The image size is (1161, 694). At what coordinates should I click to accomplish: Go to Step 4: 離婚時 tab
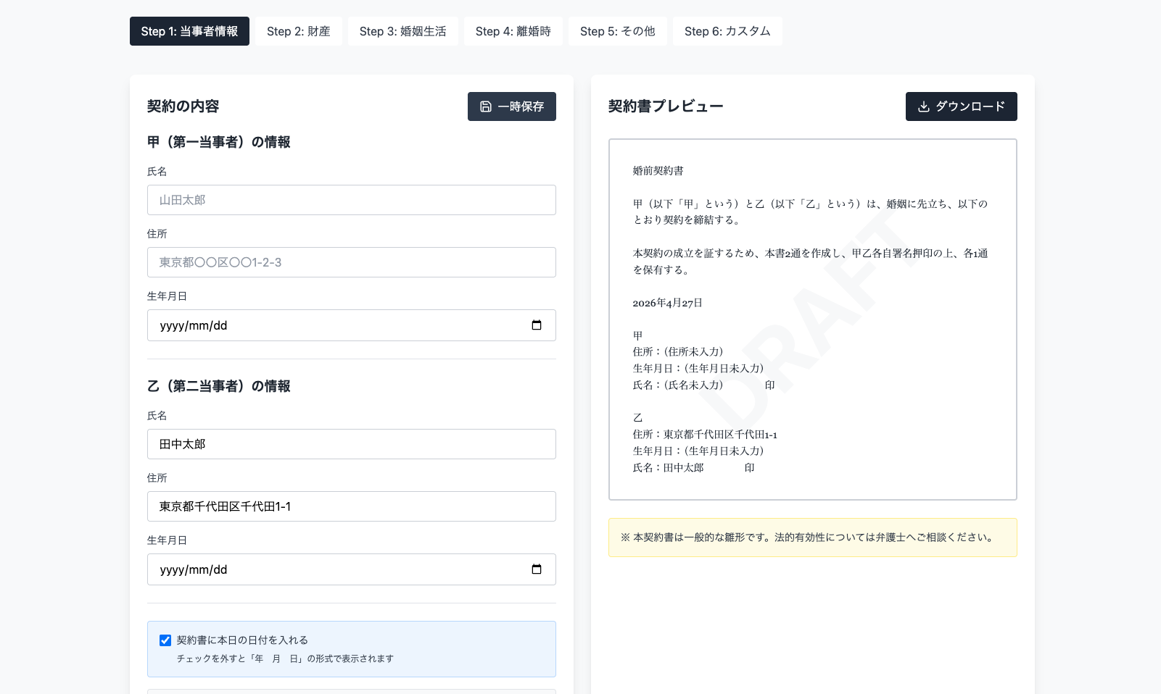(x=513, y=31)
